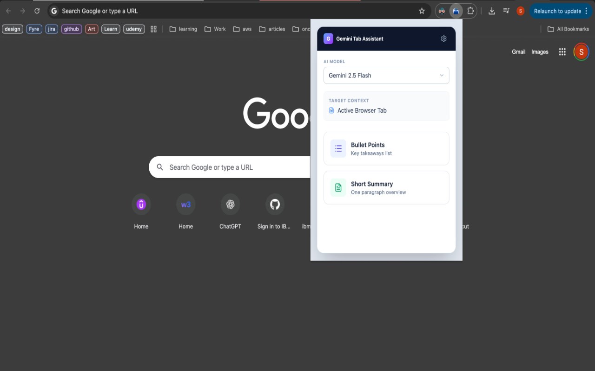Open the Extensions puzzle menu
595x371 pixels.
470,11
